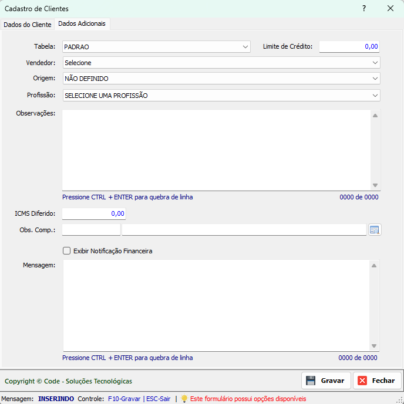Open the Origem dropdown showing NÃO DEFINIDO
The width and height of the screenshot is (404, 404).
[221, 79]
